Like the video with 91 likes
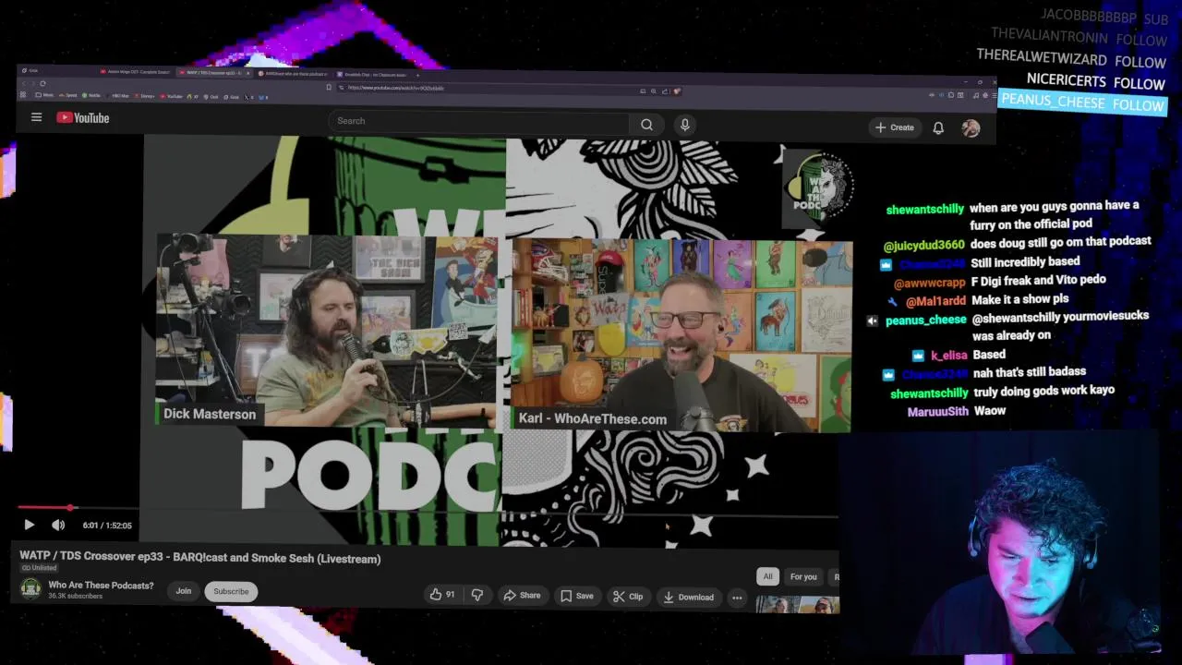Screen dimensions: 1182x665 click(442, 595)
